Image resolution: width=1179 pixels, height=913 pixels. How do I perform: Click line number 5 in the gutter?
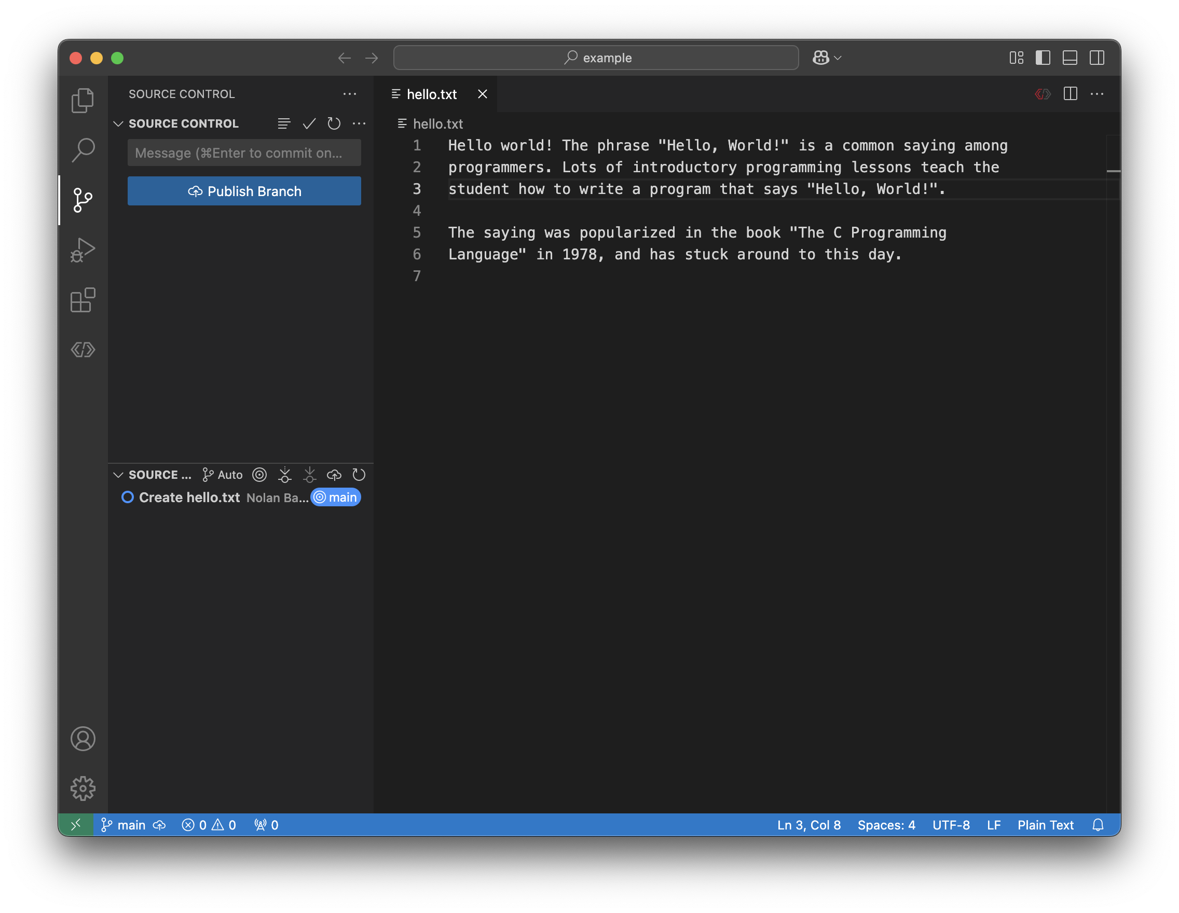click(x=417, y=232)
